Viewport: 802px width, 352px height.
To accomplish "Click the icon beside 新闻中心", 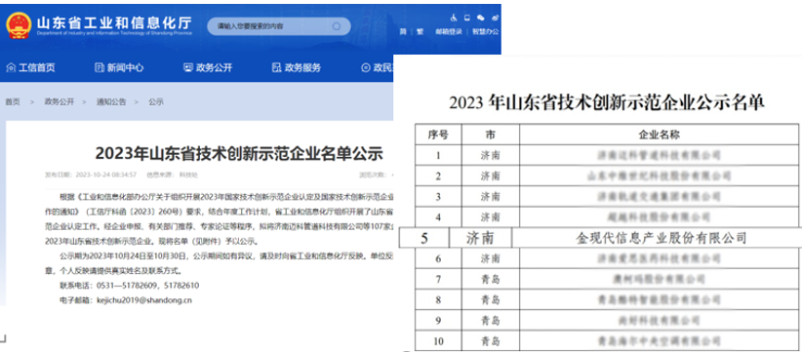I will [100, 67].
